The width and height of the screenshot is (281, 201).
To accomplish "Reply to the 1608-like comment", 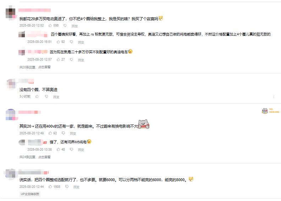I will coord(76,187).
